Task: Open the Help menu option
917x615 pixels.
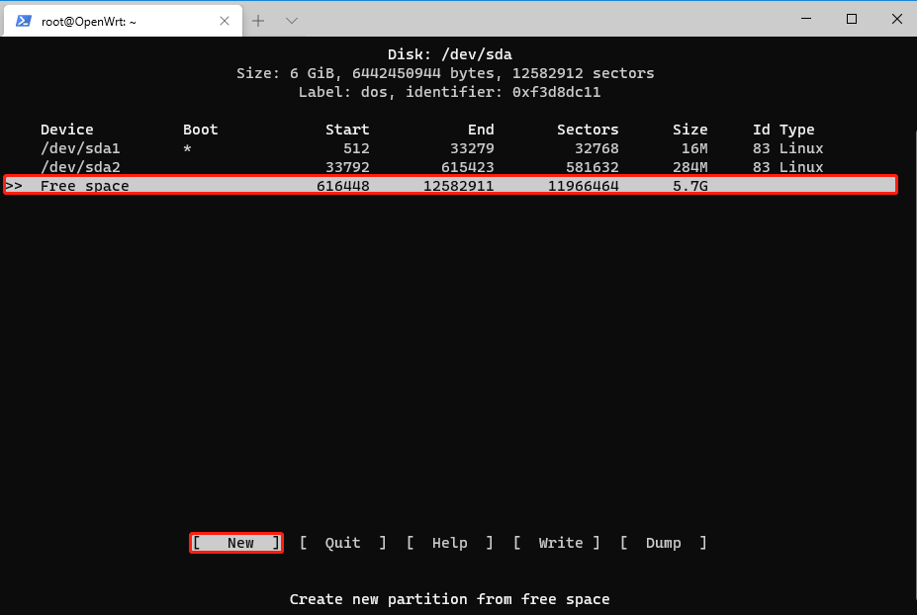Action: pos(449,543)
